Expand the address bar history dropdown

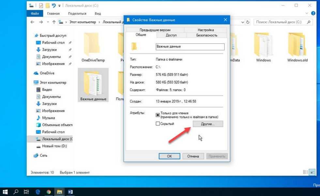[x=242, y=22]
